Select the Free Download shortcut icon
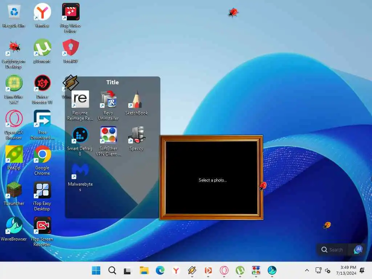Viewport: 372px width, 279px height. pos(42,118)
